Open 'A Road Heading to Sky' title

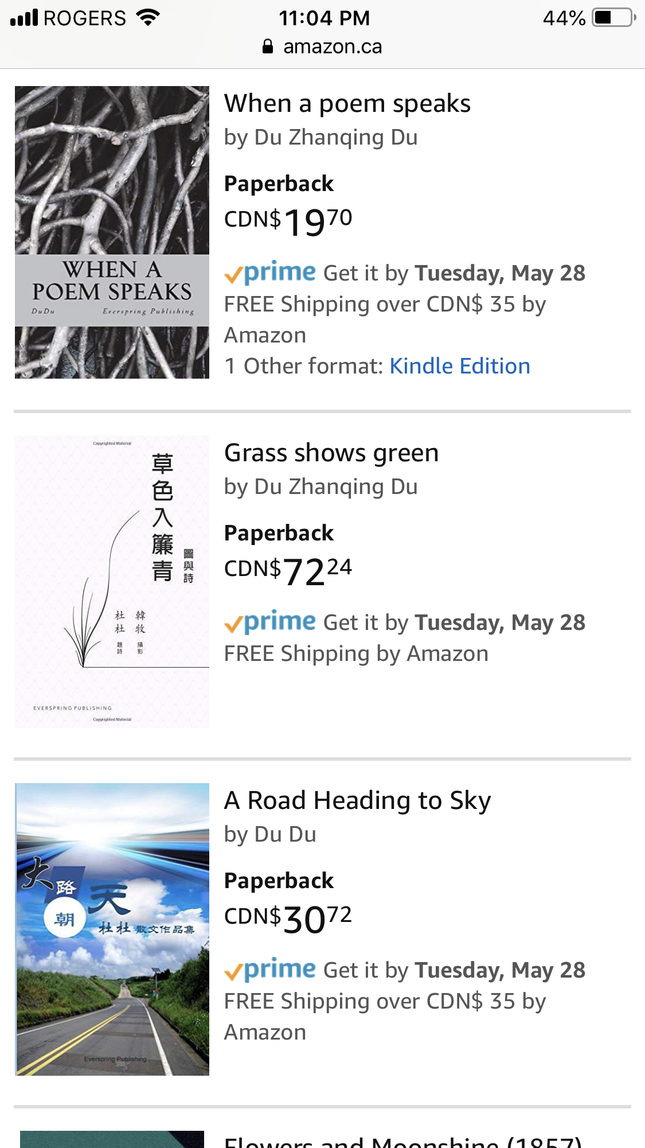coord(358,801)
